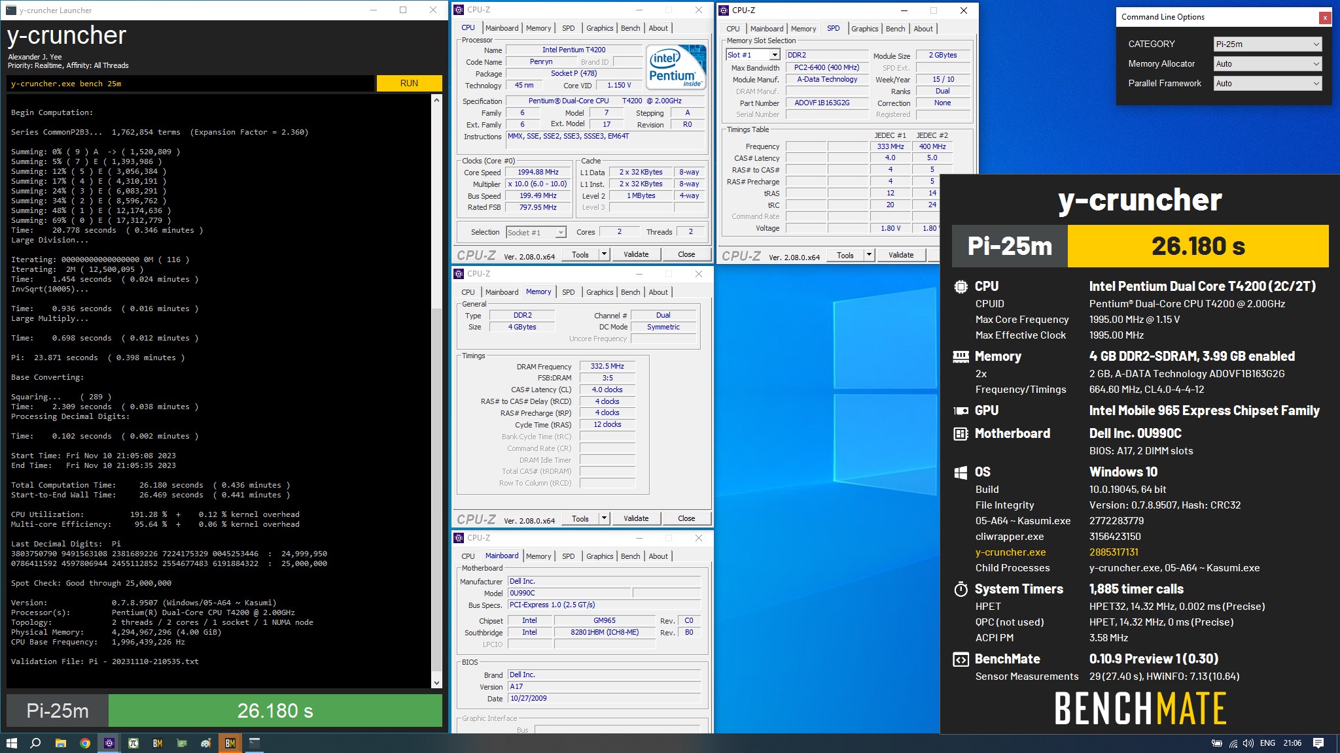Click the Module Manuf. A-Data Technology field
Screen dimensions: 1340x753
pyautogui.click(x=827, y=79)
